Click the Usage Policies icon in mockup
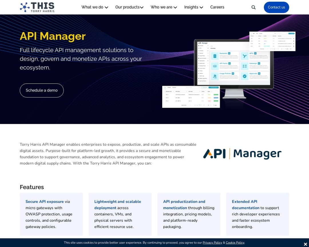Screen dimensions: 309x247 click(x=215, y=76)
